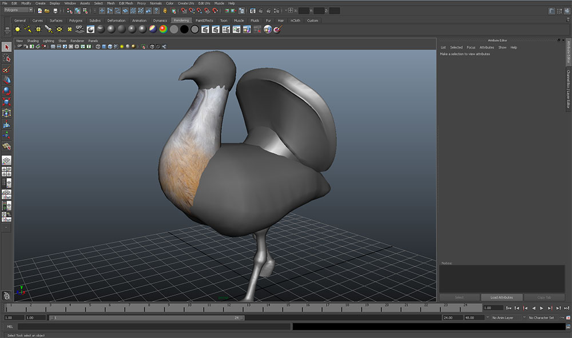The height and width of the screenshot is (338, 572).
Task: Toggle use all lights in viewport toolbar
Action: click(x=122, y=46)
